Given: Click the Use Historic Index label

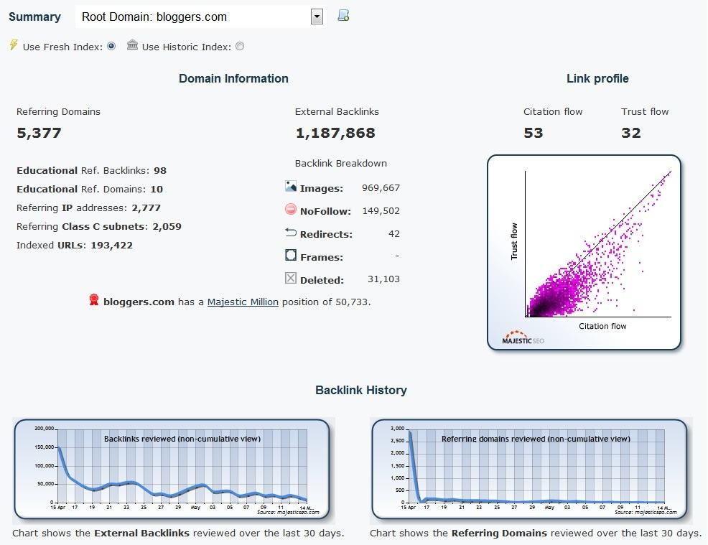Looking at the screenshot, I should pyautogui.click(x=187, y=47).
